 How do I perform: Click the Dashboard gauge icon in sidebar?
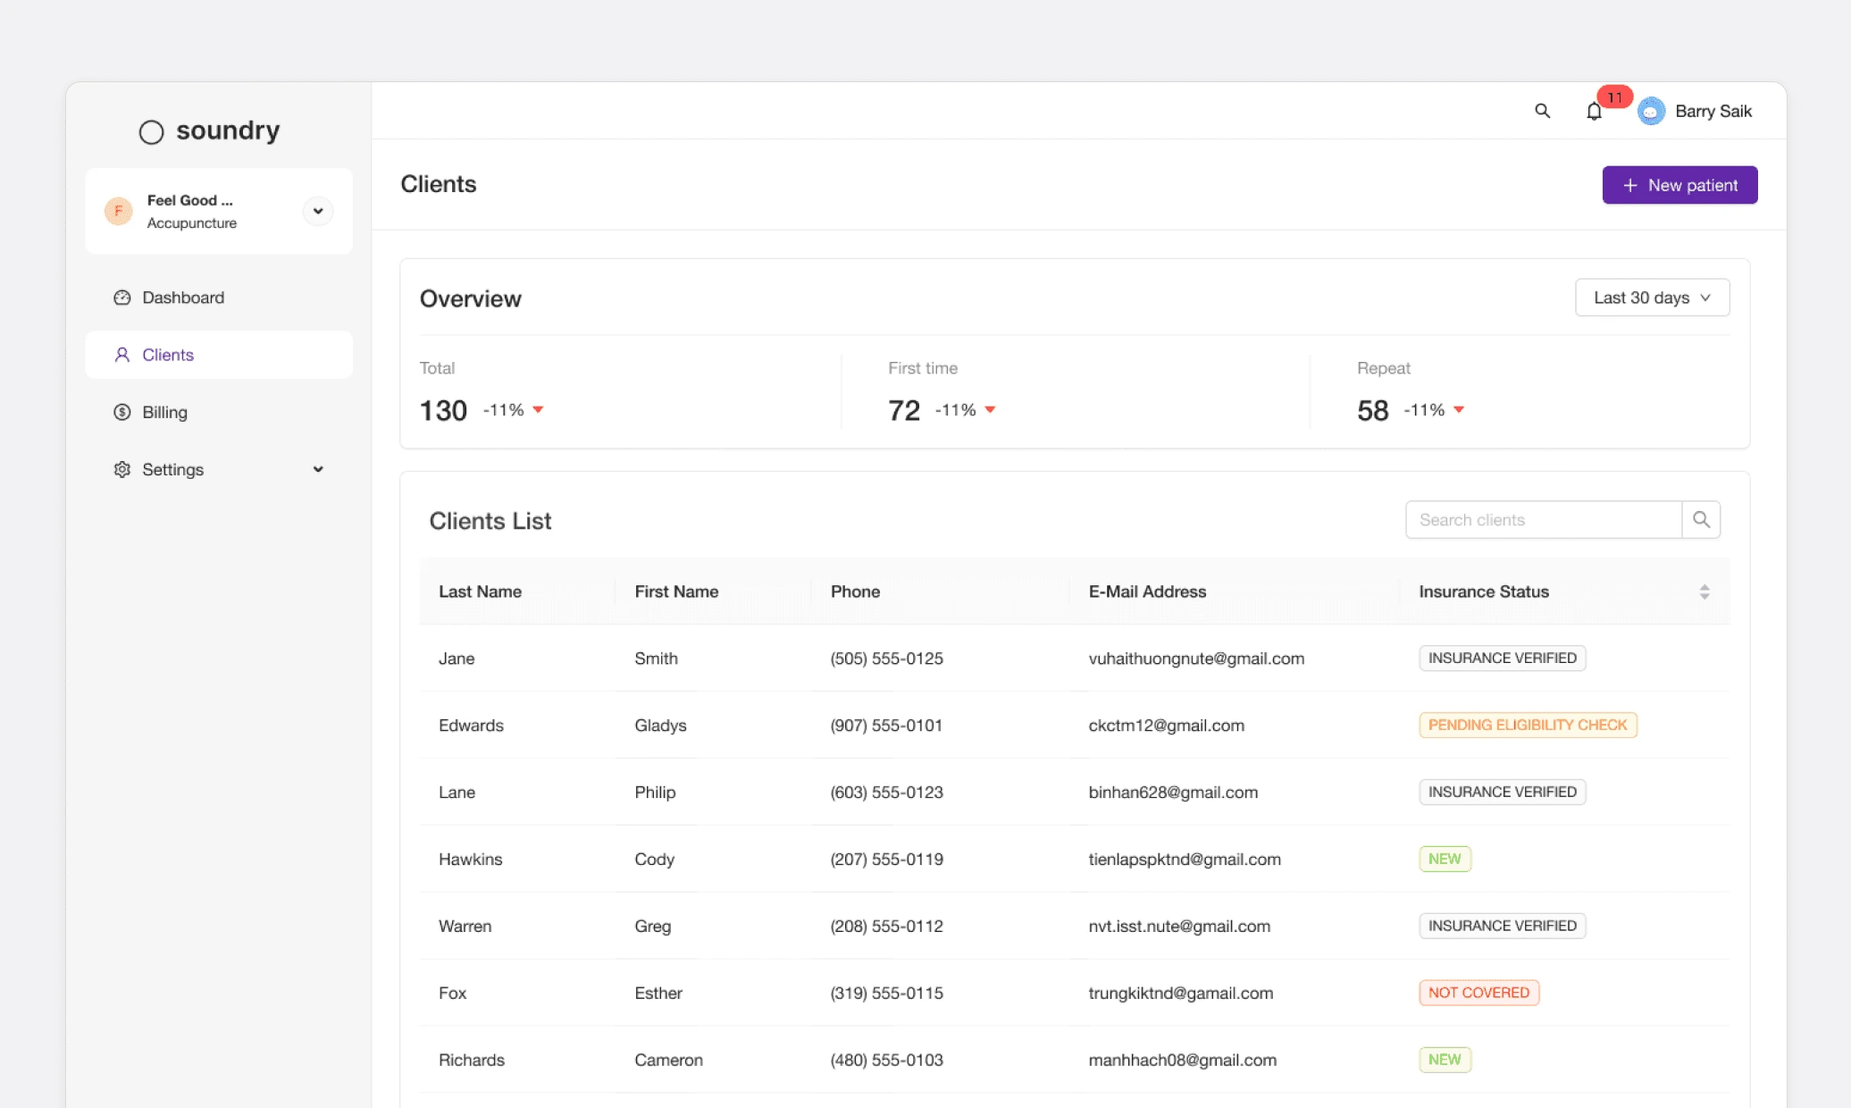click(x=122, y=298)
